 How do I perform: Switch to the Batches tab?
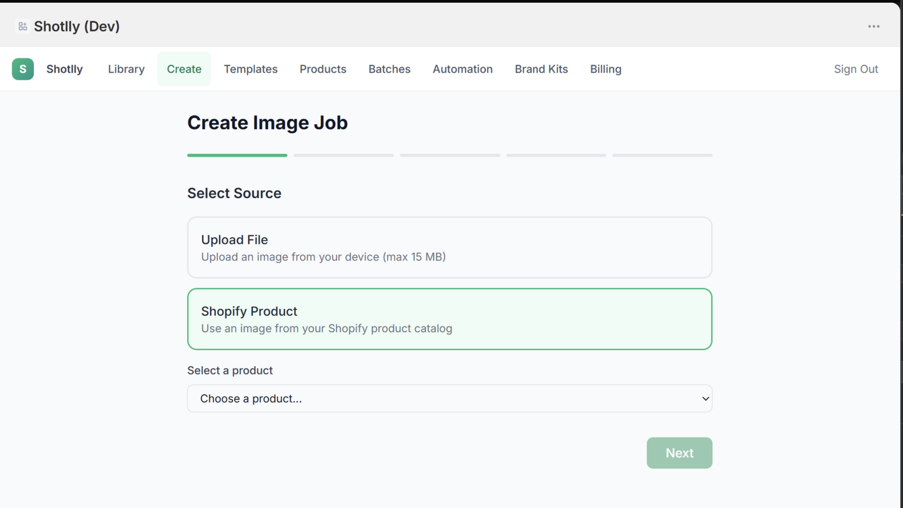tap(389, 69)
